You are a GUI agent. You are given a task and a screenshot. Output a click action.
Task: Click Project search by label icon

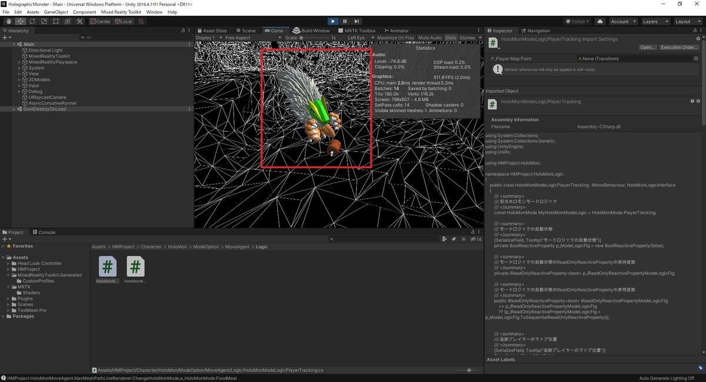453,239
